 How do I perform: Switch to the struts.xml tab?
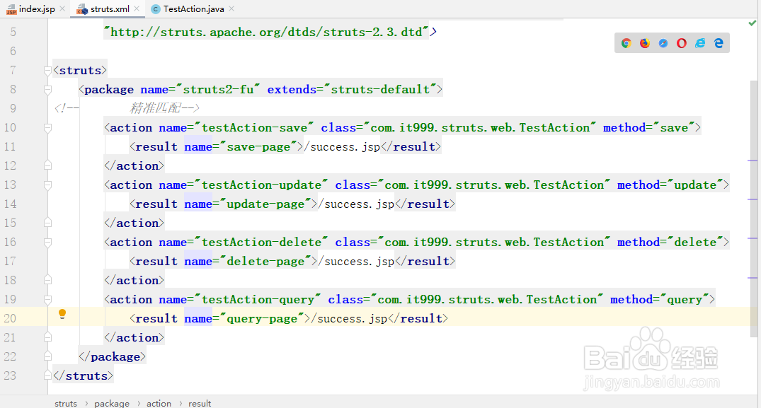(108, 9)
